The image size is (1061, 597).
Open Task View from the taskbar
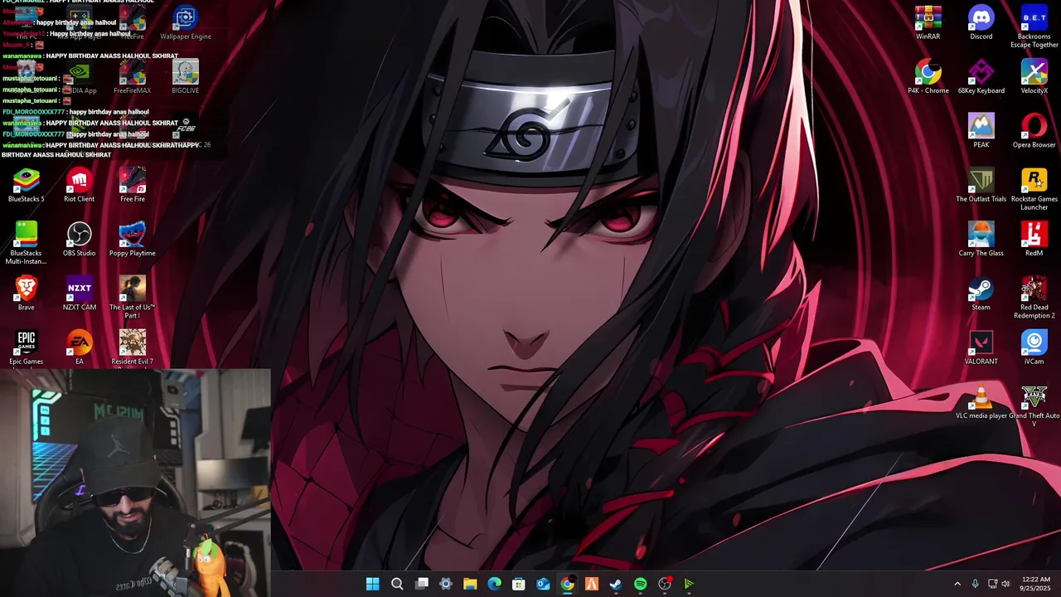[421, 584]
